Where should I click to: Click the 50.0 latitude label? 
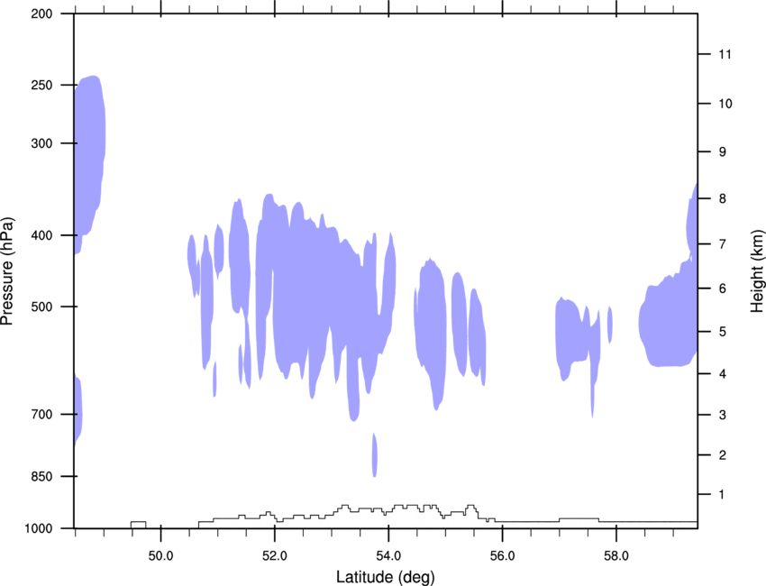[x=160, y=556]
